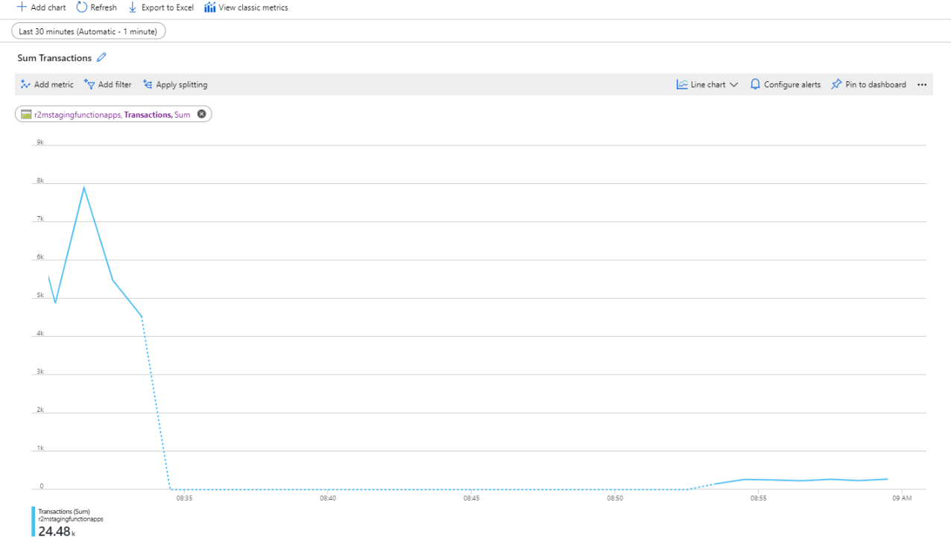Screen dimensions: 951x552
Task: Click the Add metric icon
Action: (25, 85)
